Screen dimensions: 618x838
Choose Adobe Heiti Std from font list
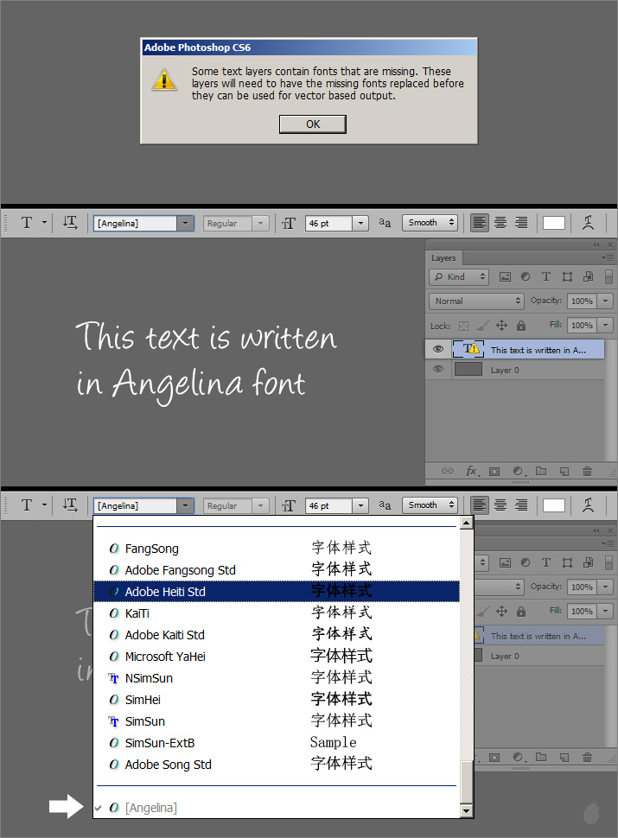[165, 592]
